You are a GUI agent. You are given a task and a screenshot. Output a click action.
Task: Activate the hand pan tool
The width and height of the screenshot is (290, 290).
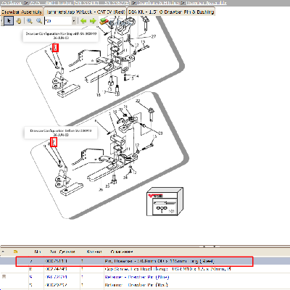(19, 21)
